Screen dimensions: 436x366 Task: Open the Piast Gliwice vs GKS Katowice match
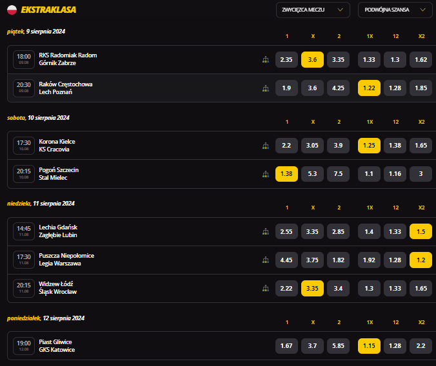point(57,346)
